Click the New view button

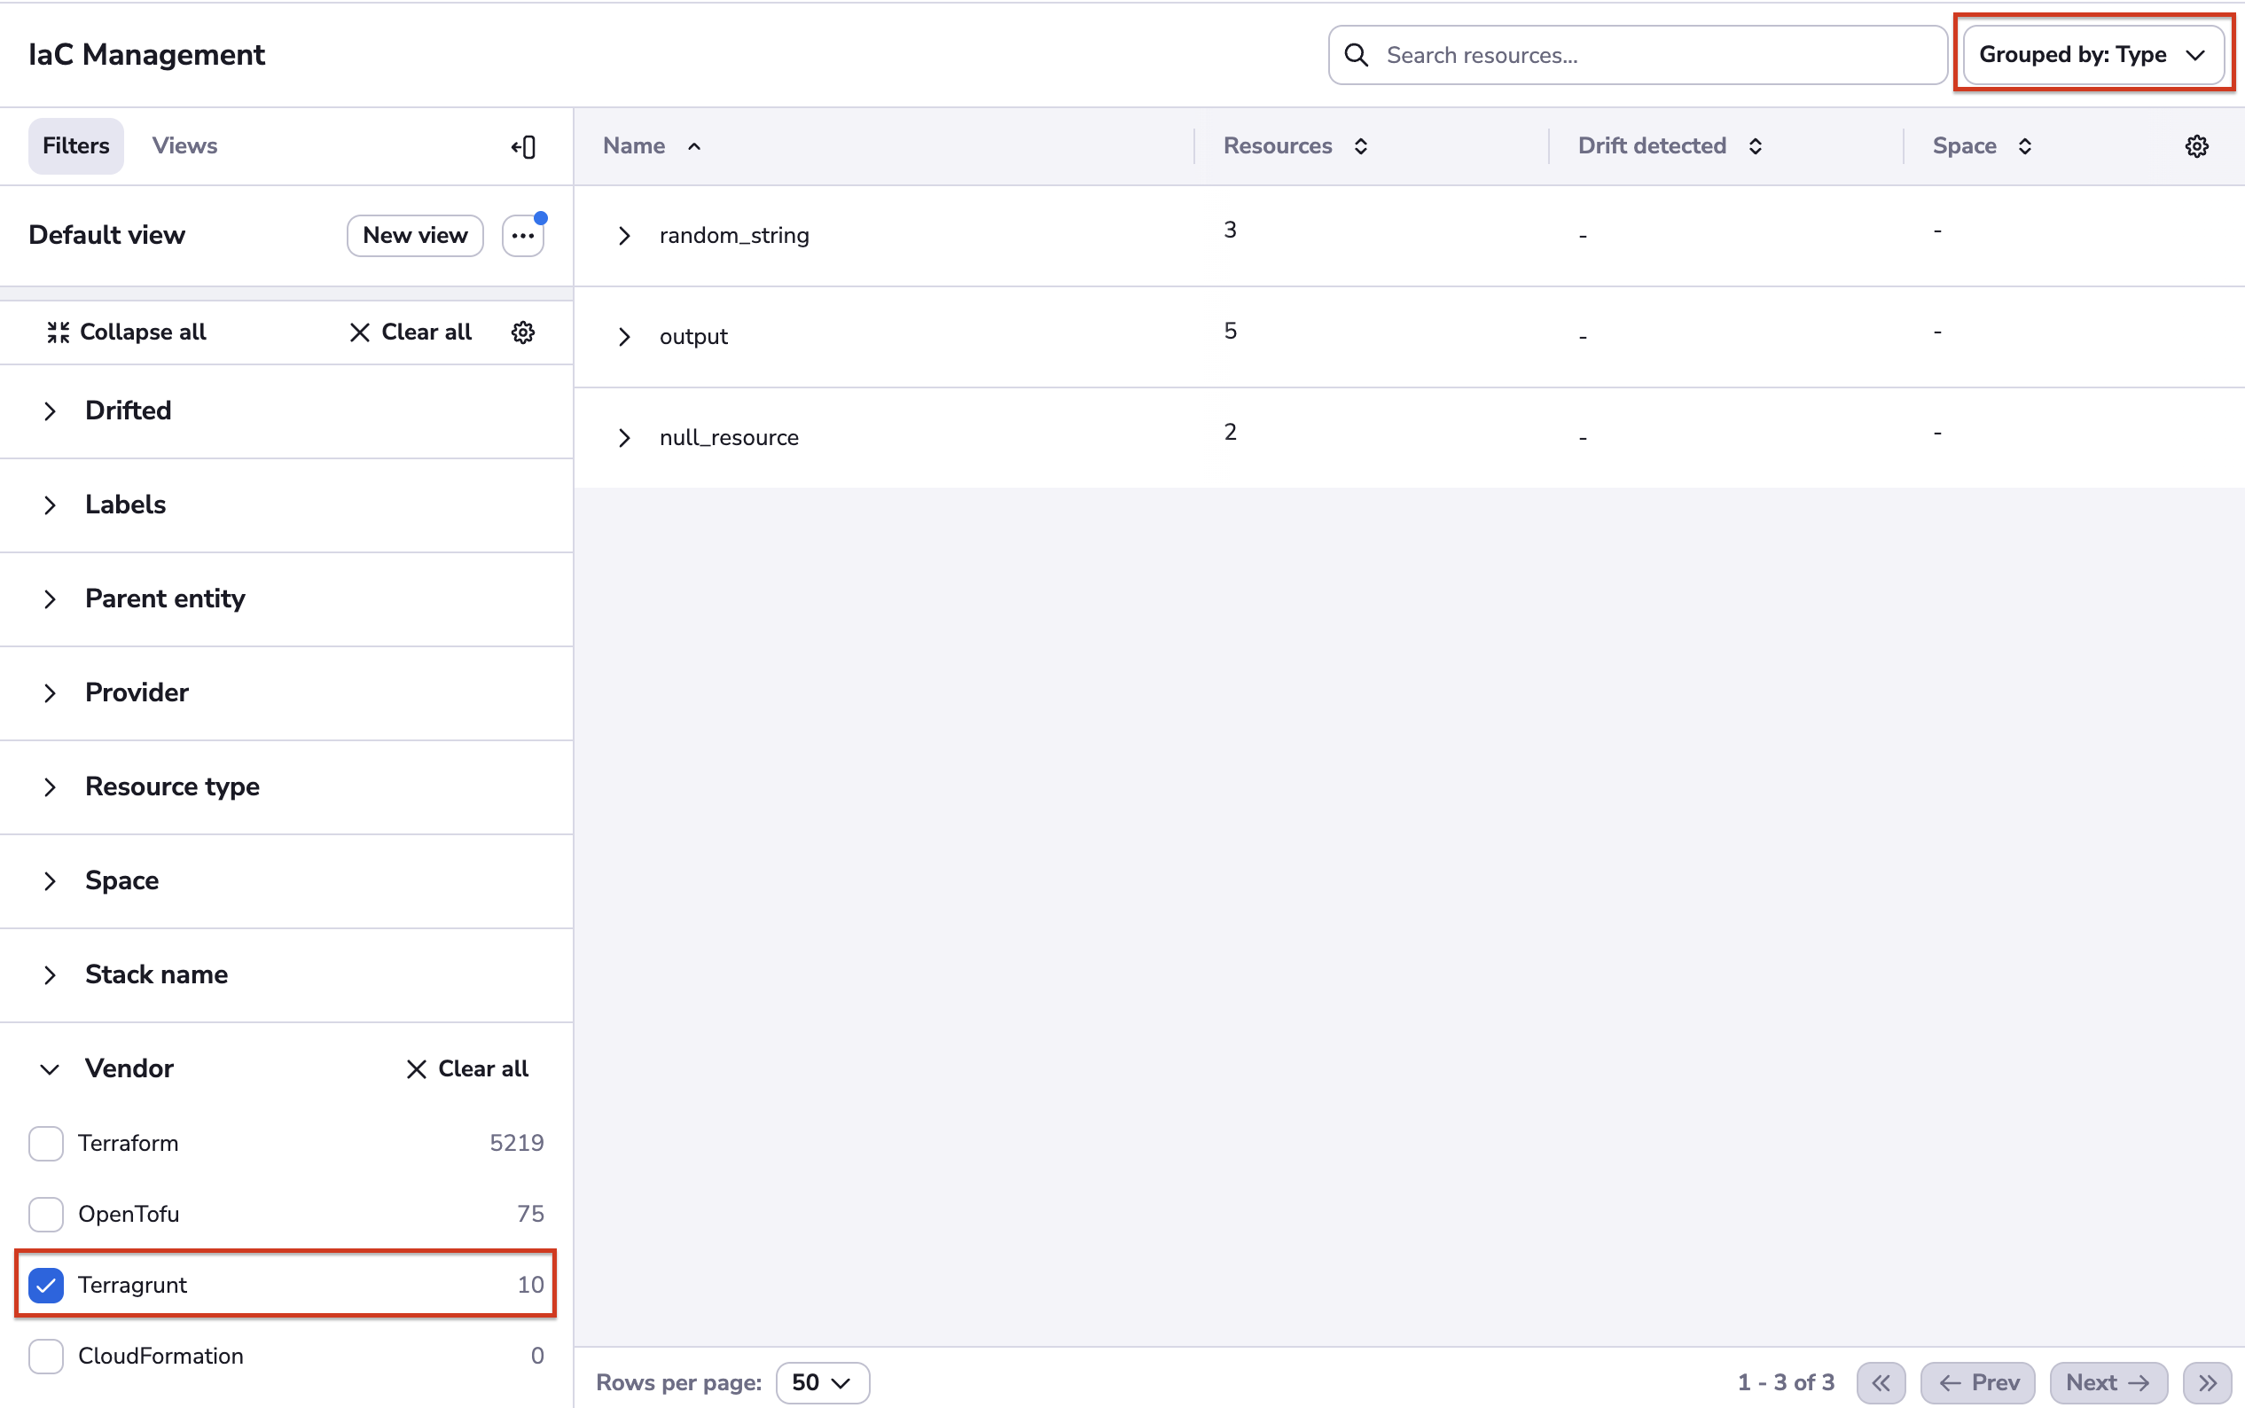(x=414, y=236)
